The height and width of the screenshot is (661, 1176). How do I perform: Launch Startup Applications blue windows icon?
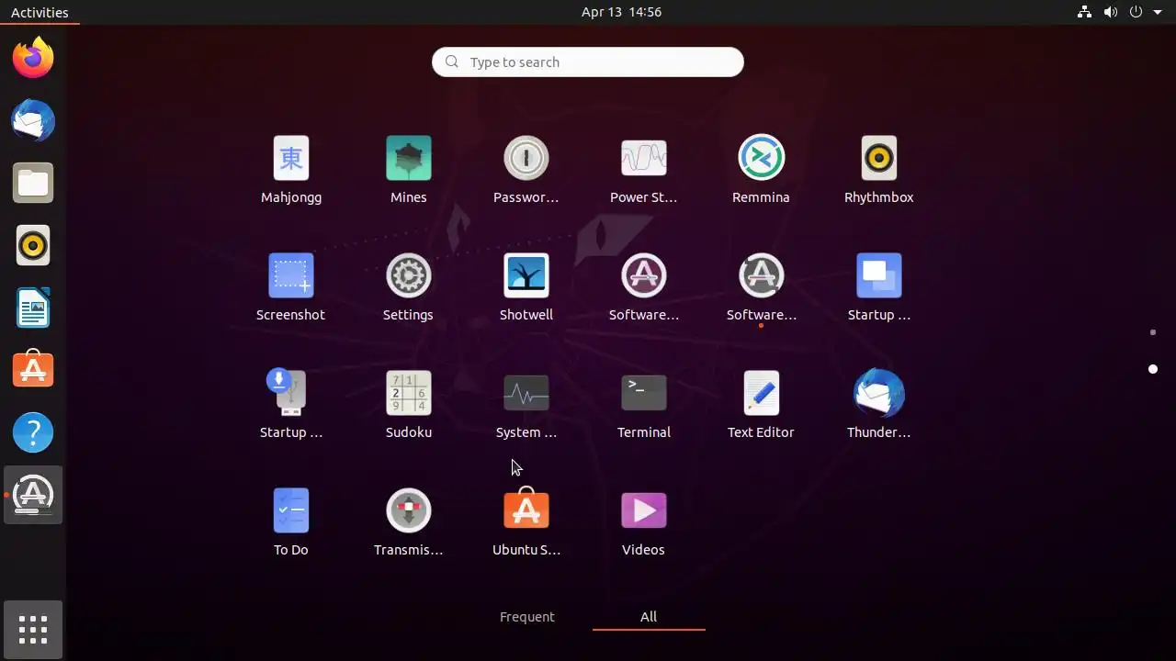879,287
